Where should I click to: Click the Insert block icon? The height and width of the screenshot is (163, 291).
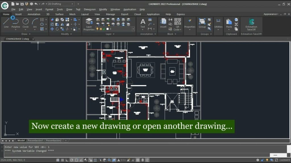pos(163,23)
